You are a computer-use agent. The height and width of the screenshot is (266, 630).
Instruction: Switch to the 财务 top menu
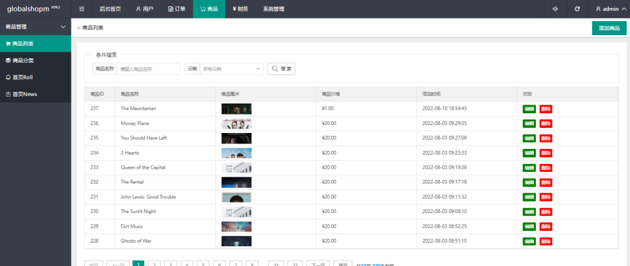point(241,9)
